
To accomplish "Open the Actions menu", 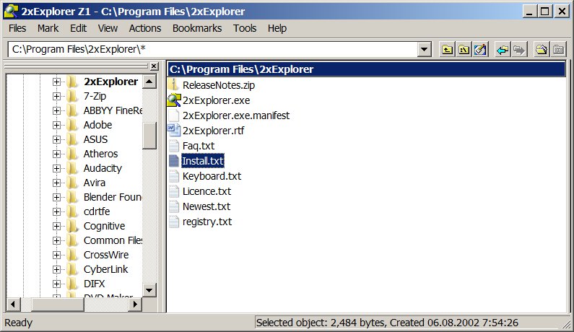I will coord(145,28).
